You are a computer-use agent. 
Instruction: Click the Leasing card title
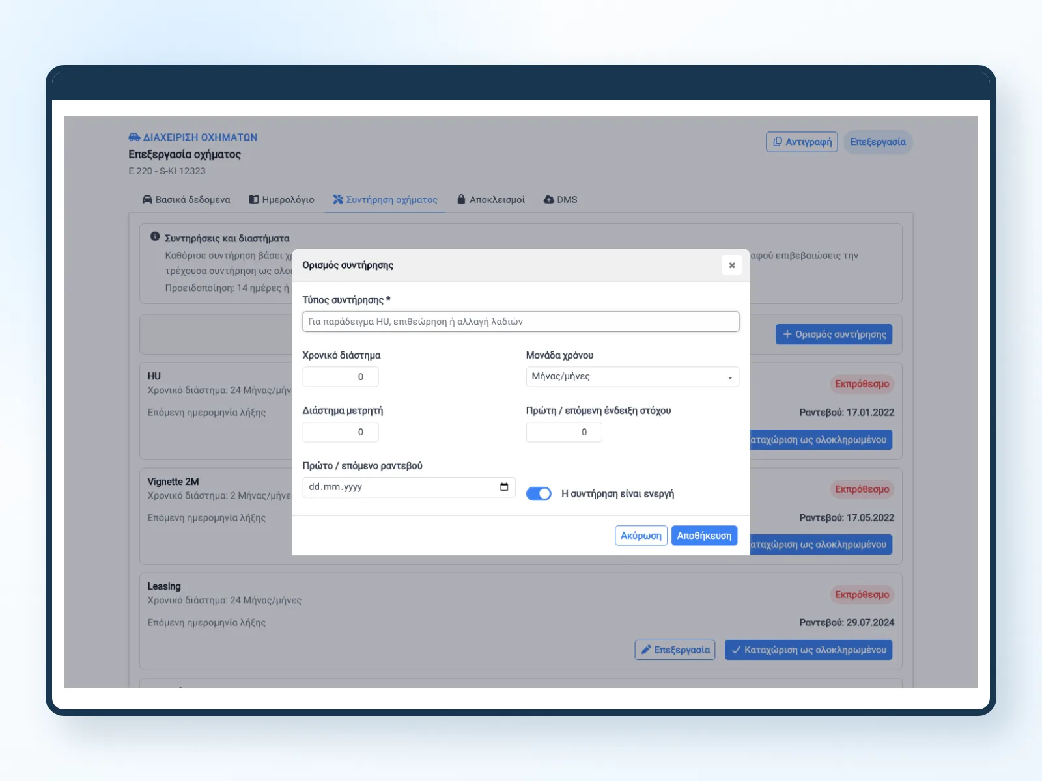click(x=164, y=586)
